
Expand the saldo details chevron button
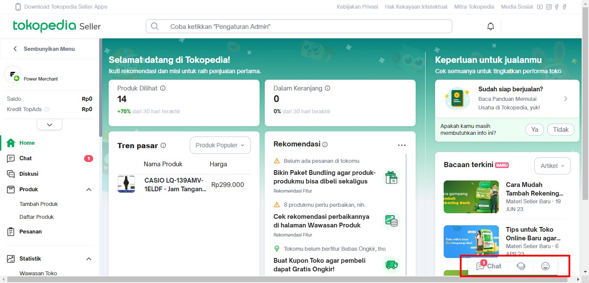50,124
